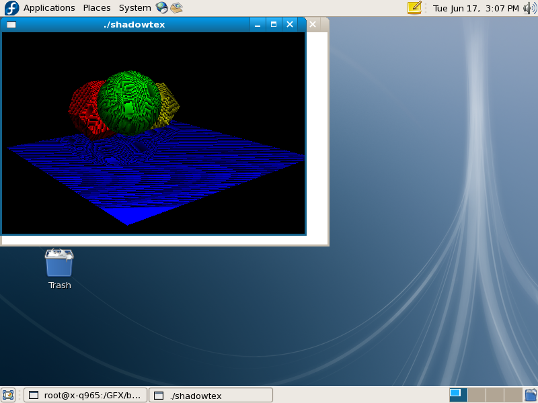Click the trash applet in bottom panel
This screenshot has height=403, width=538.
click(531, 395)
